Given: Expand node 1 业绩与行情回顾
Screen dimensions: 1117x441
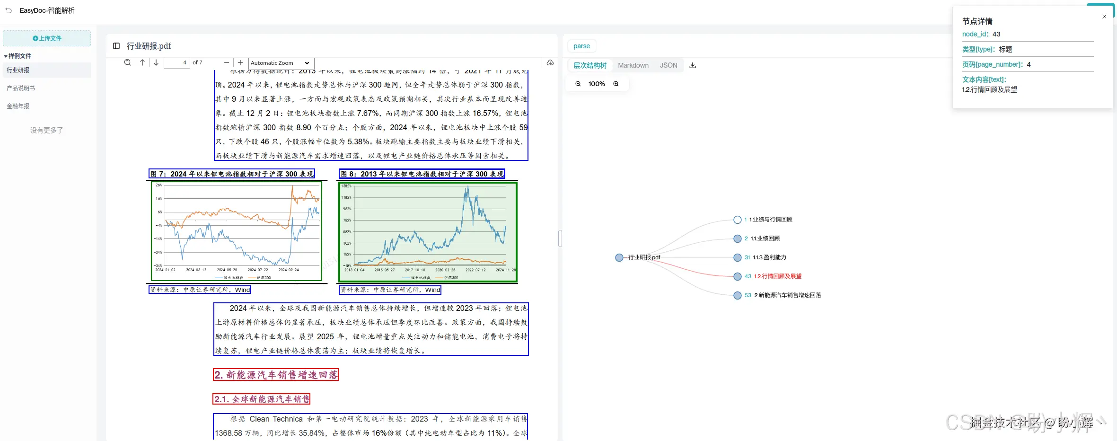Looking at the screenshot, I should pos(738,220).
